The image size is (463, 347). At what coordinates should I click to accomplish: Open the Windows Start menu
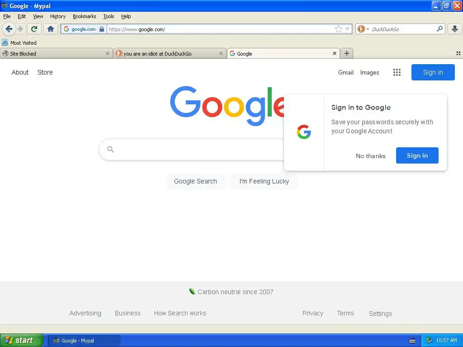coord(22,341)
